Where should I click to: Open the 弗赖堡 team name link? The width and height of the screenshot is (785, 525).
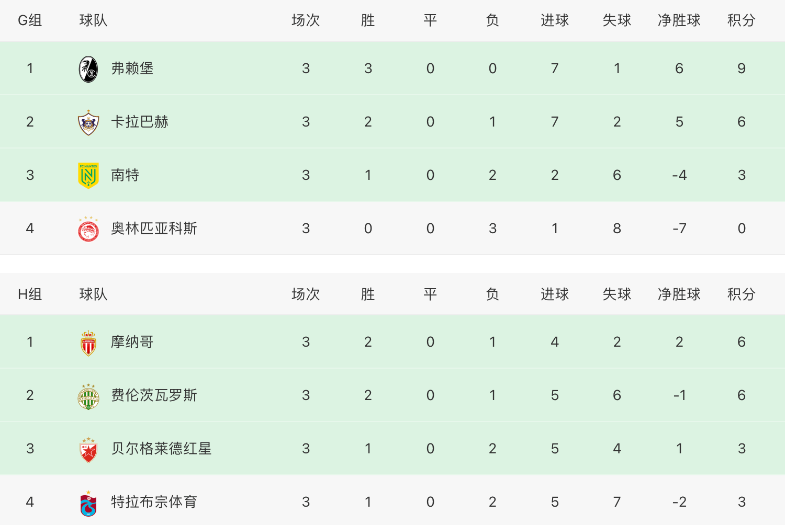pos(132,69)
